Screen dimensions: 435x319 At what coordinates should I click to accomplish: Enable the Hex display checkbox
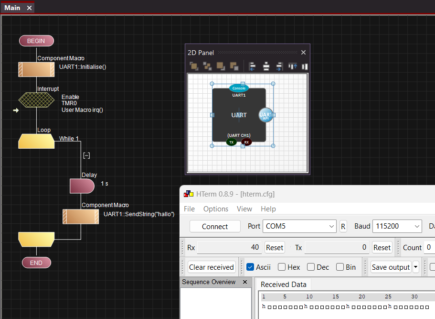click(282, 267)
